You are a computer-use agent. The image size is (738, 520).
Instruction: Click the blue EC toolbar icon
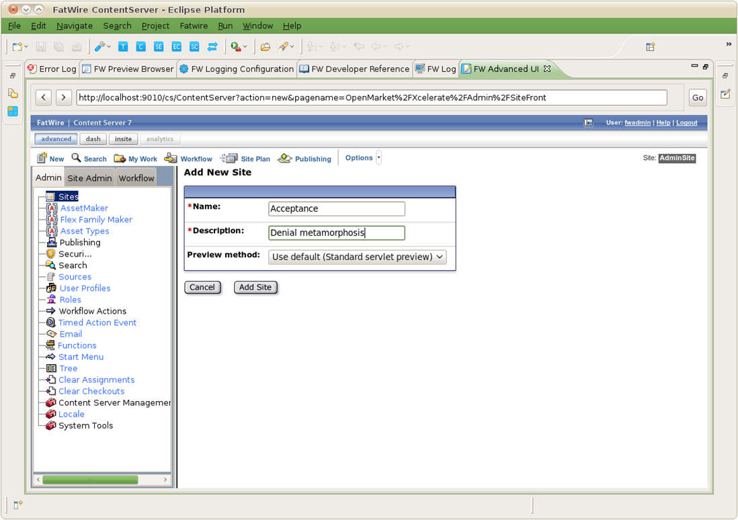point(177,46)
